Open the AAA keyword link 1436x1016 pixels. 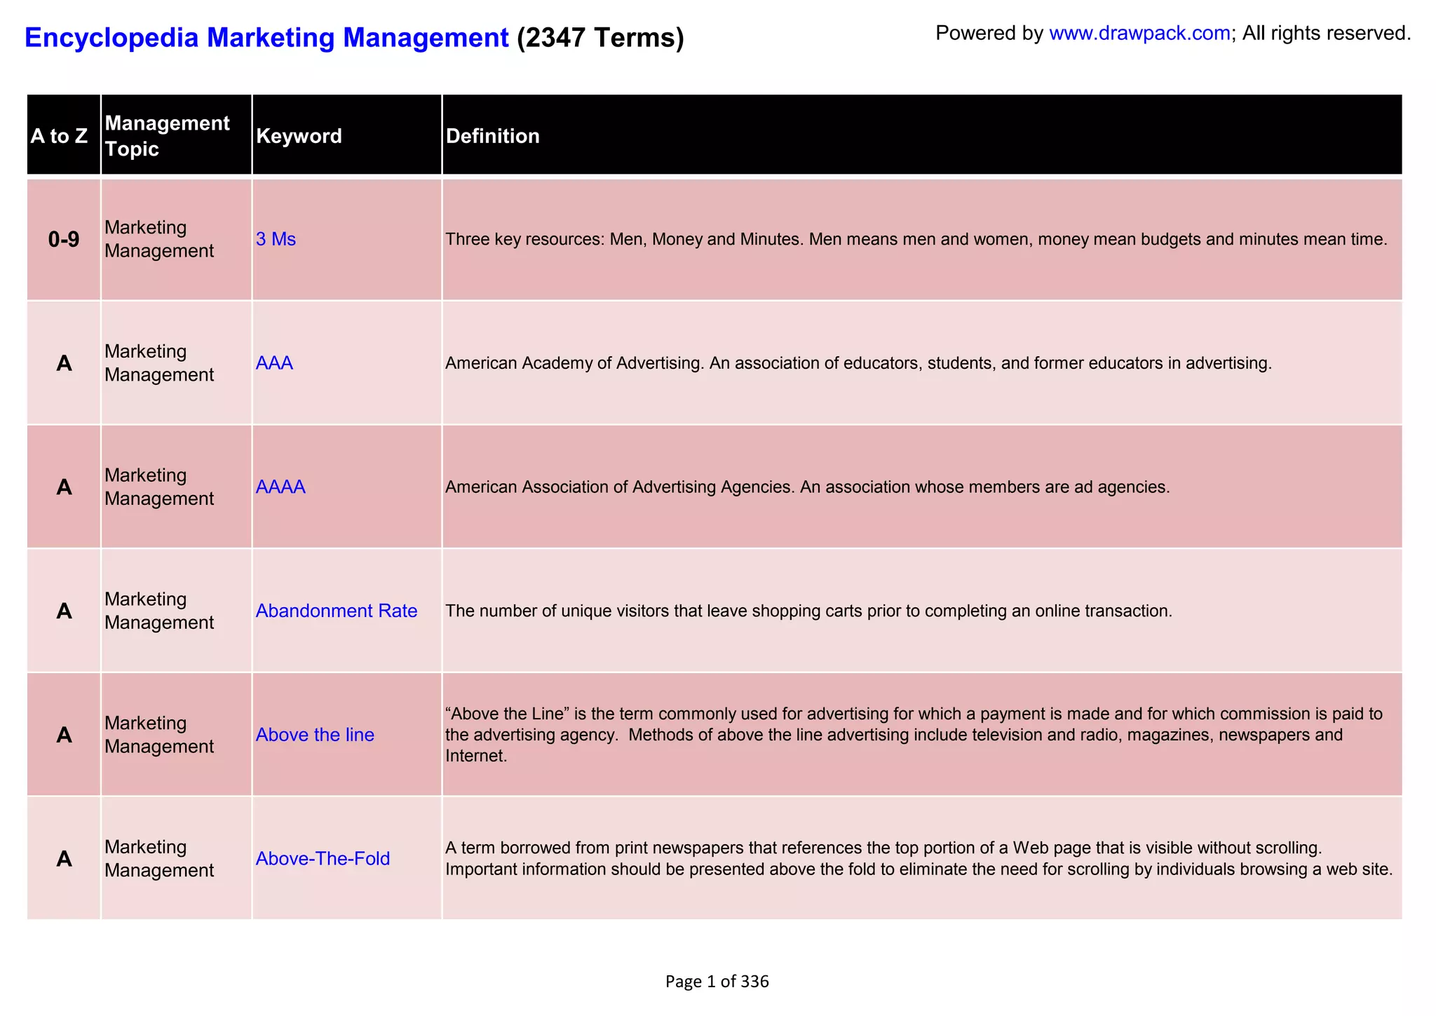coord(274,363)
